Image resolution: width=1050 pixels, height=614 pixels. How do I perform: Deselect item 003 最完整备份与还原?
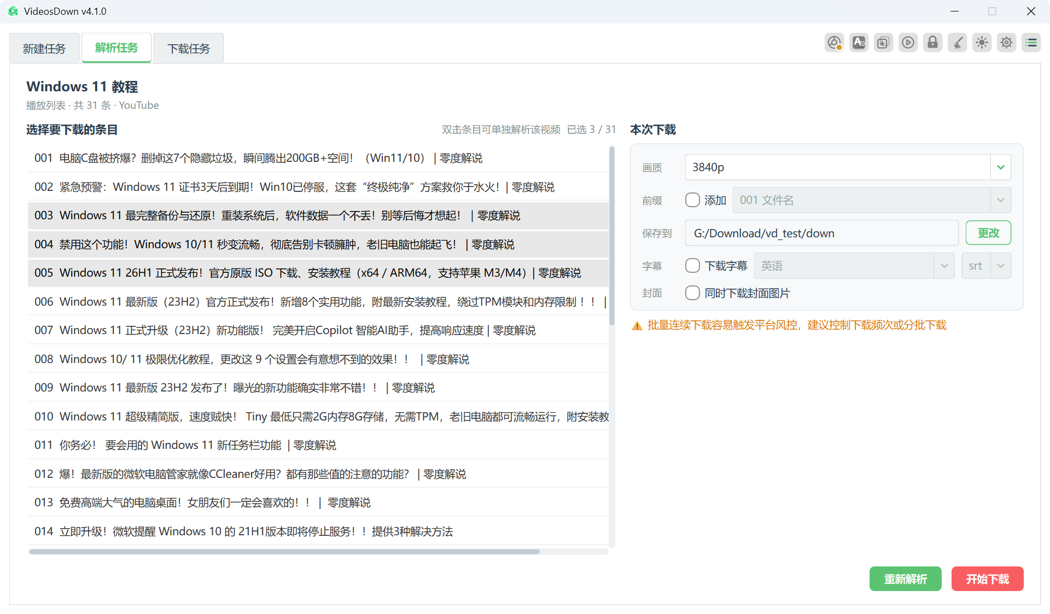(318, 215)
